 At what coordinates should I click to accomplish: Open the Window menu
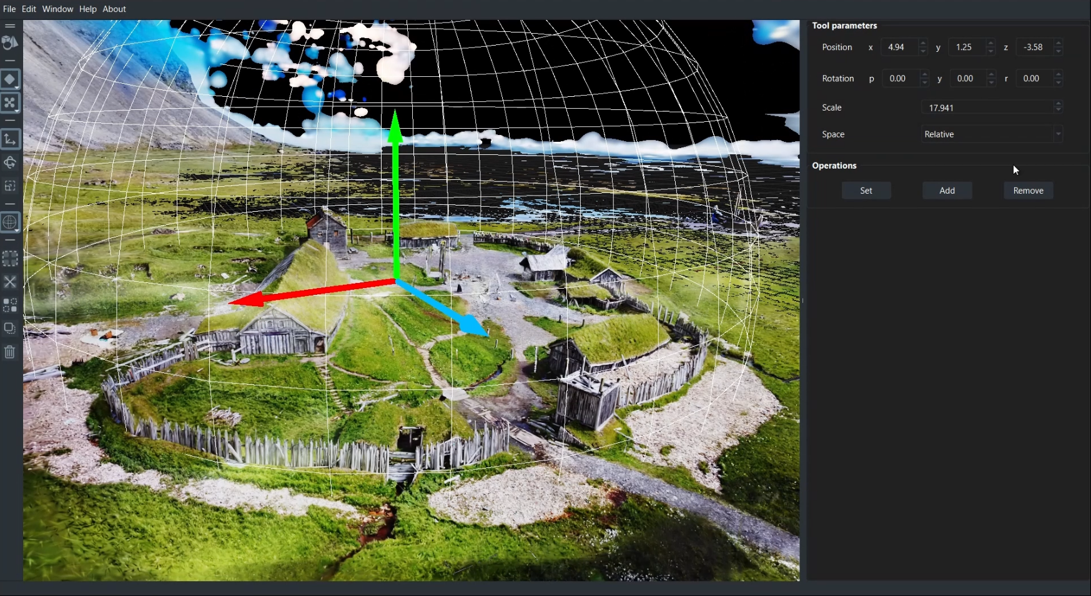[57, 9]
